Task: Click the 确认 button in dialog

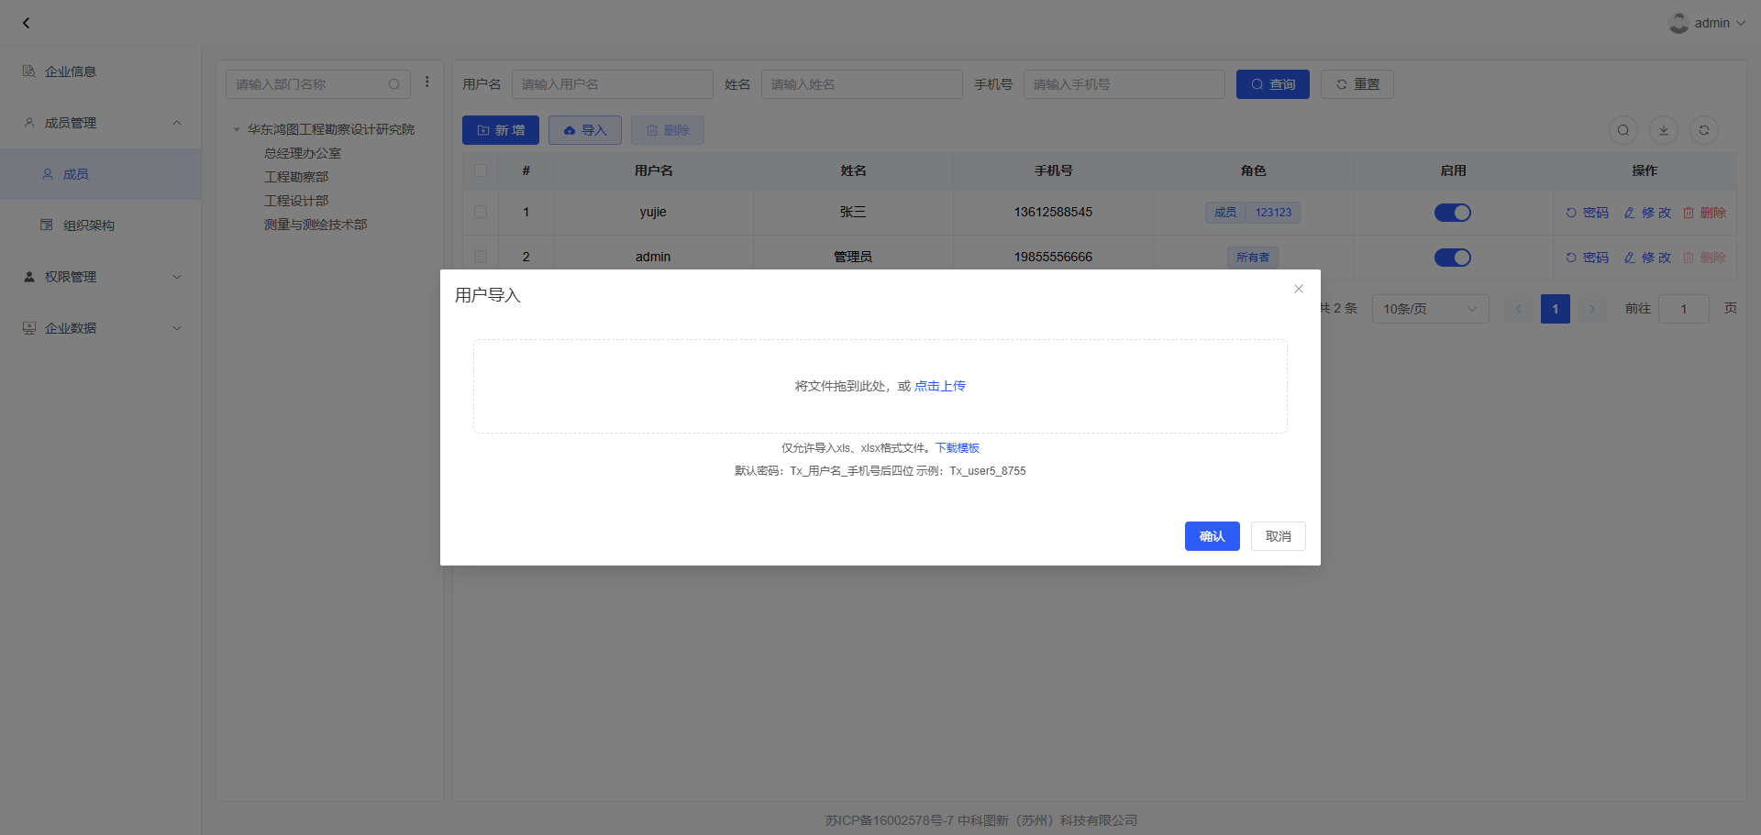Action: pyautogui.click(x=1212, y=536)
